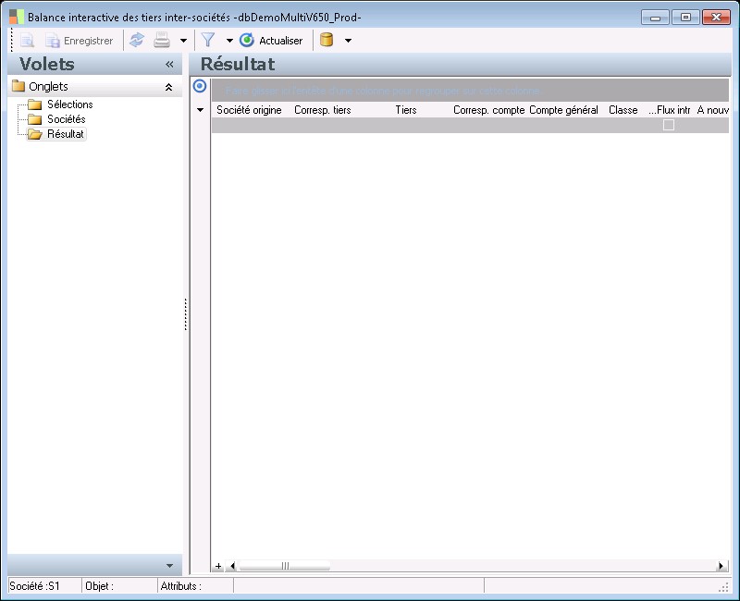Sort by Corresp. tiers column
The height and width of the screenshot is (601, 740).
pyautogui.click(x=322, y=110)
